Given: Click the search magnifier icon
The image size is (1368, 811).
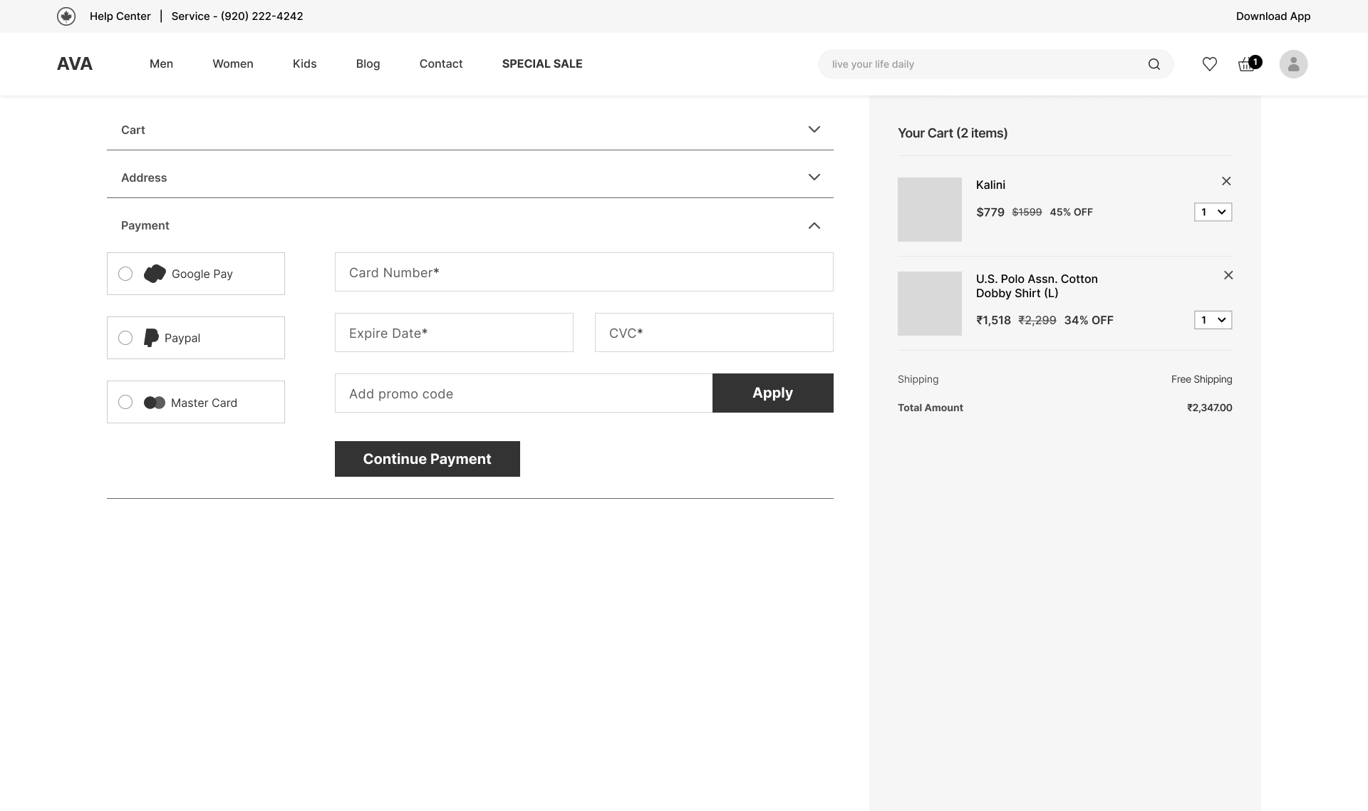Looking at the screenshot, I should point(1154,64).
